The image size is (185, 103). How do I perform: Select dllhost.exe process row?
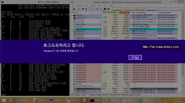pyautogui.click(x=124, y=24)
